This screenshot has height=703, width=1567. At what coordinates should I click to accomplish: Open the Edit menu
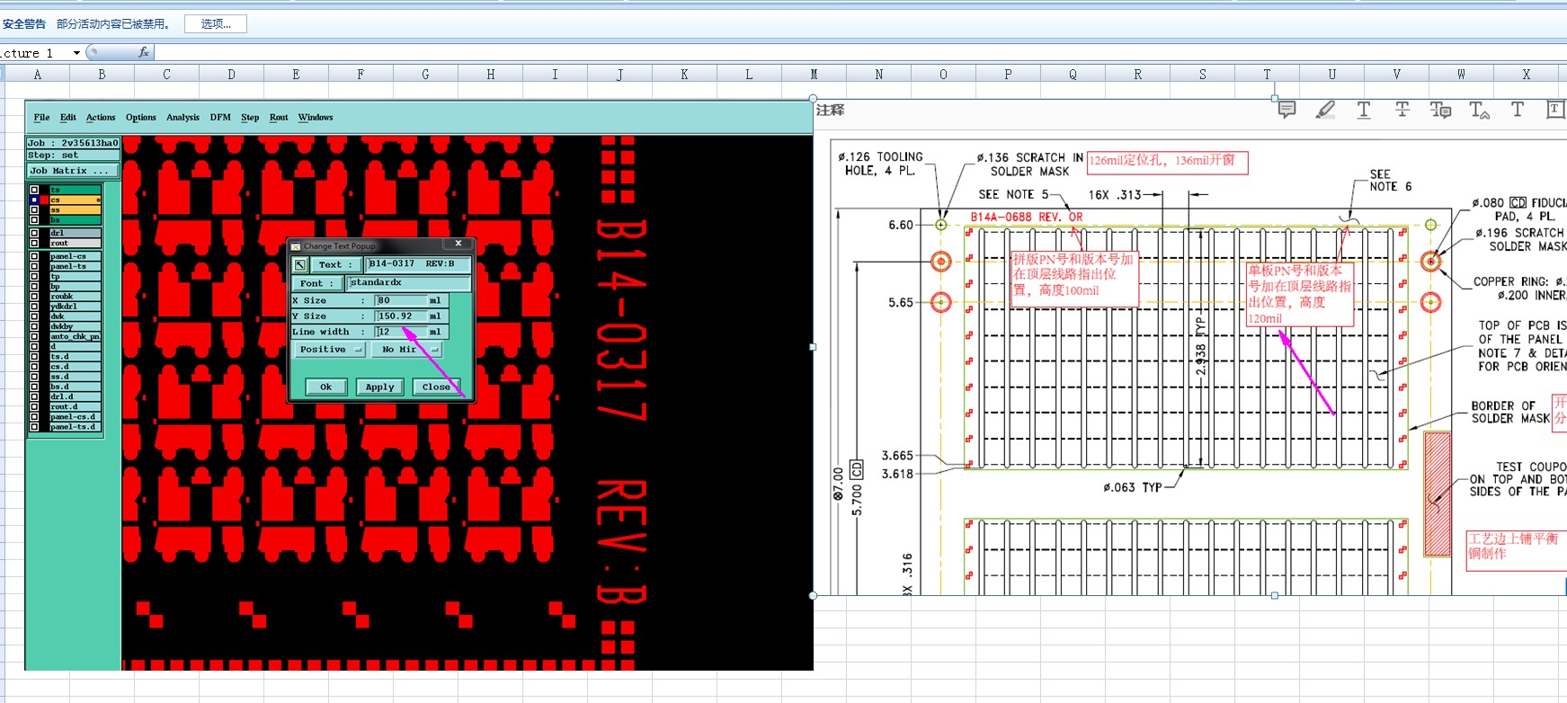point(68,117)
